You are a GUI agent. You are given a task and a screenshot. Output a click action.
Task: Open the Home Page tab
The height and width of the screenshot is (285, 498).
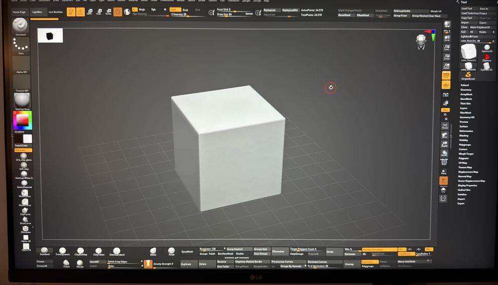pyautogui.click(x=19, y=12)
